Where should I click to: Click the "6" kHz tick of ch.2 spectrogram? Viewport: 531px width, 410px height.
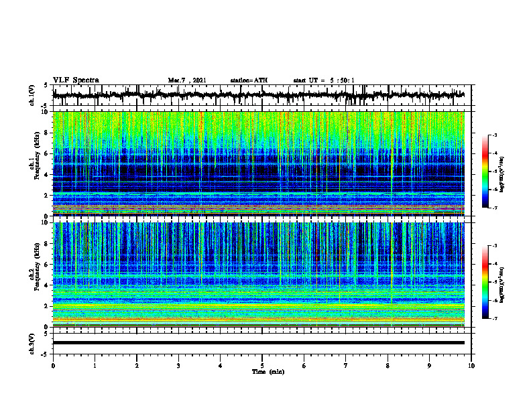point(47,265)
